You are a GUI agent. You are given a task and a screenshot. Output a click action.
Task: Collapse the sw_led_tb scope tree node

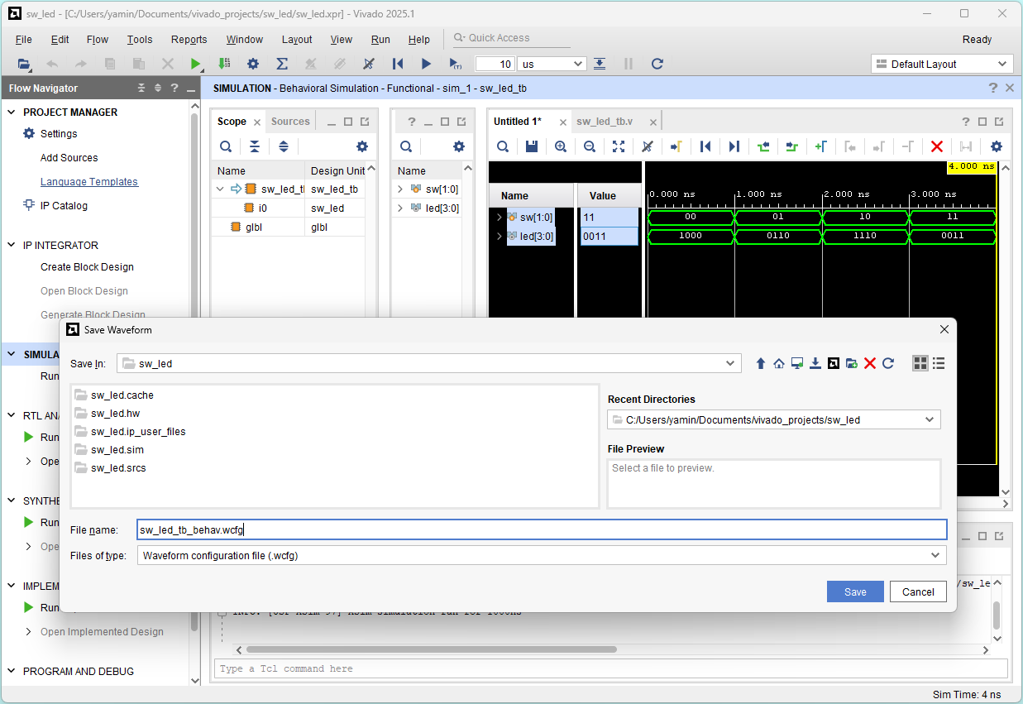click(x=220, y=189)
